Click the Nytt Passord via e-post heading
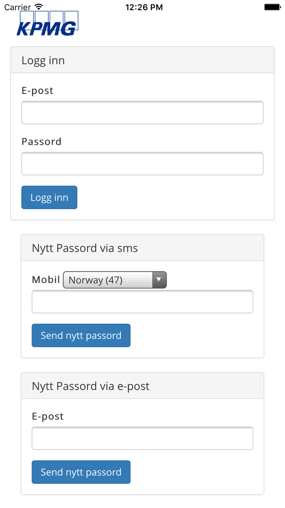 point(91,386)
